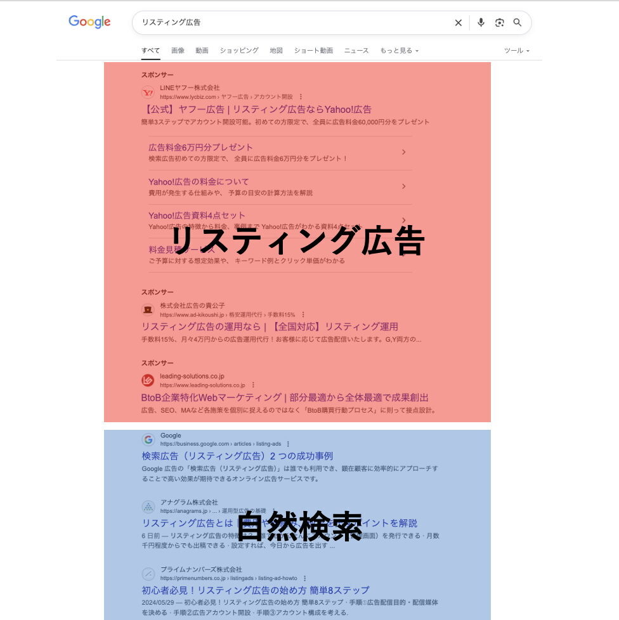Image resolution: width=619 pixels, height=620 pixels.
Task: Open the 【公式】ヤフー広告 ad headline
Action: (x=257, y=110)
